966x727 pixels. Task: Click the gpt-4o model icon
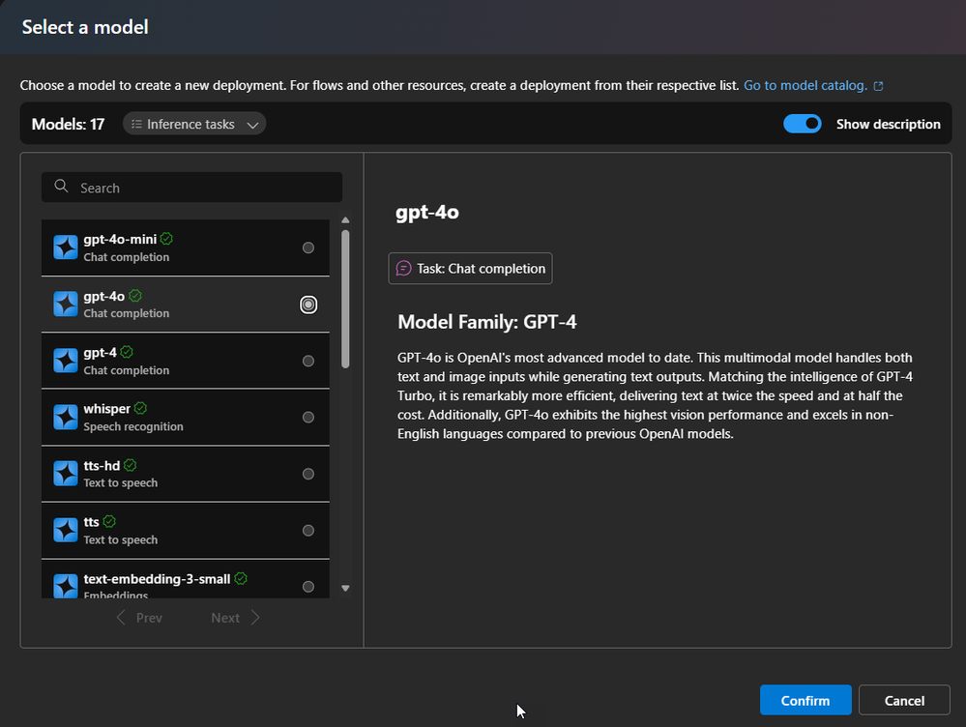[x=66, y=305]
